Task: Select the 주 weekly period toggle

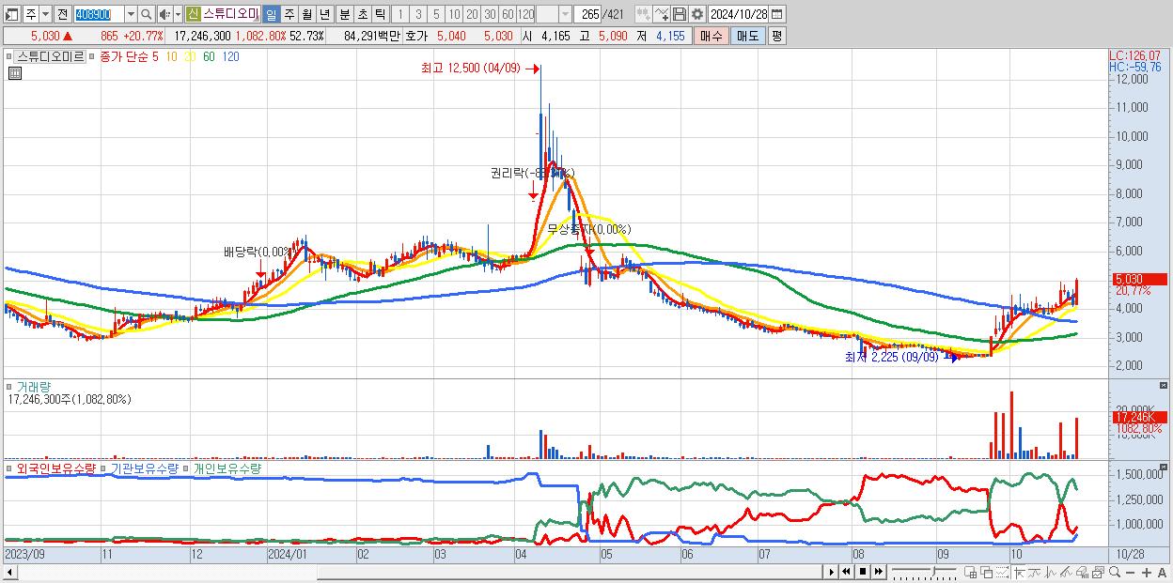Action: pos(289,14)
